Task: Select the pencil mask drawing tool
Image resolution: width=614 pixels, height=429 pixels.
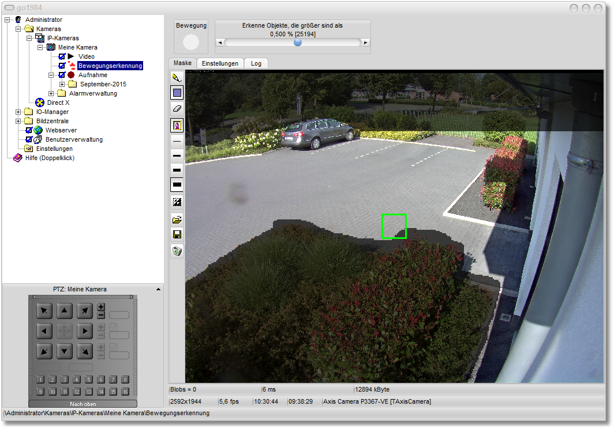Action: click(x=177, y=77)
